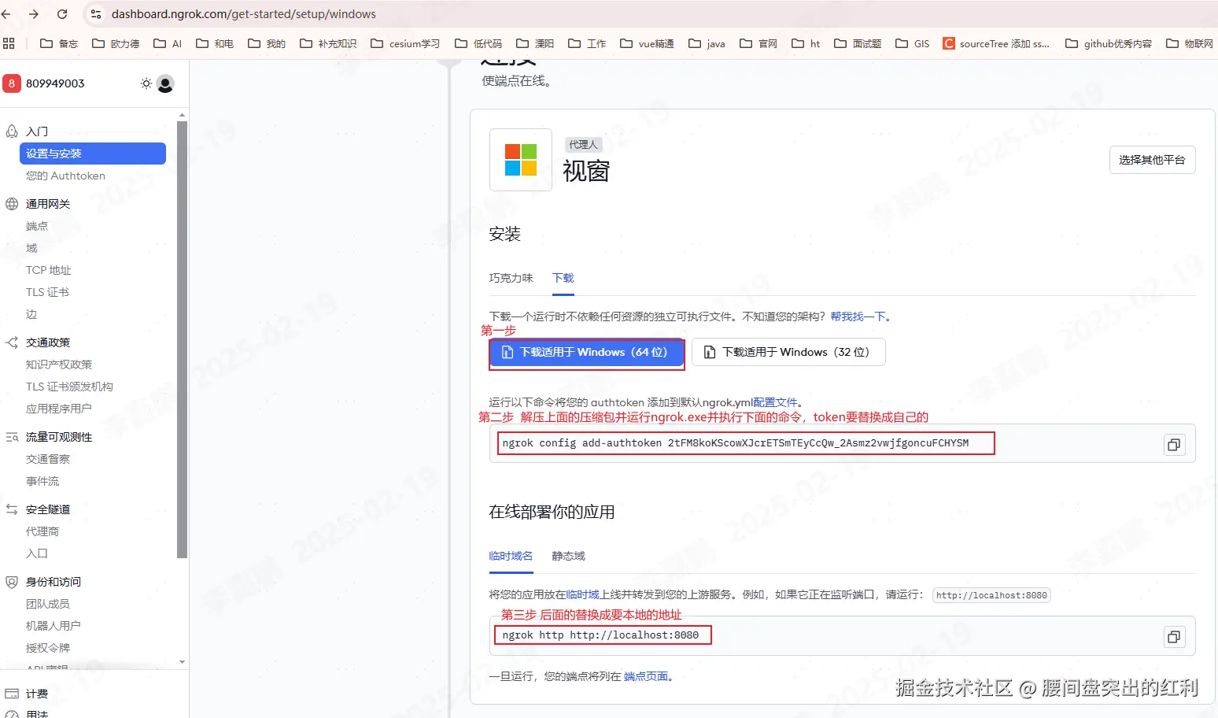The height and width of the screenshot is (718, 1218).
Task: Click the address bar URL field
Action: 244,14
